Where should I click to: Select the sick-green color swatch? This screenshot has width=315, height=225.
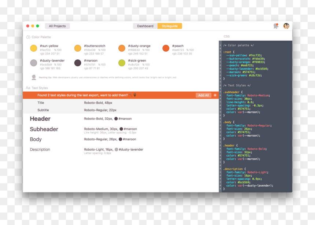(x=122, y=63)
